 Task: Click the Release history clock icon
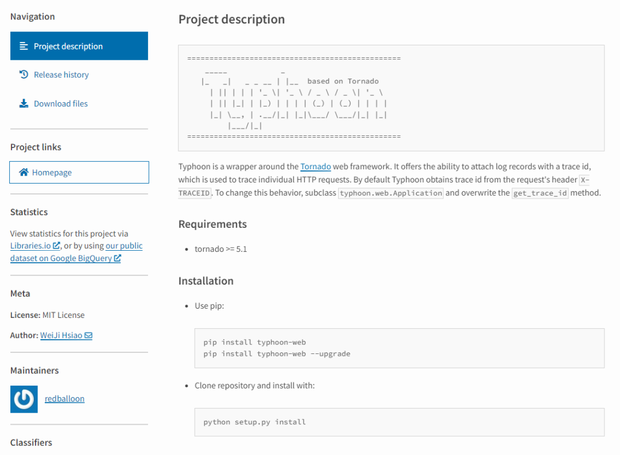[24, 75]
